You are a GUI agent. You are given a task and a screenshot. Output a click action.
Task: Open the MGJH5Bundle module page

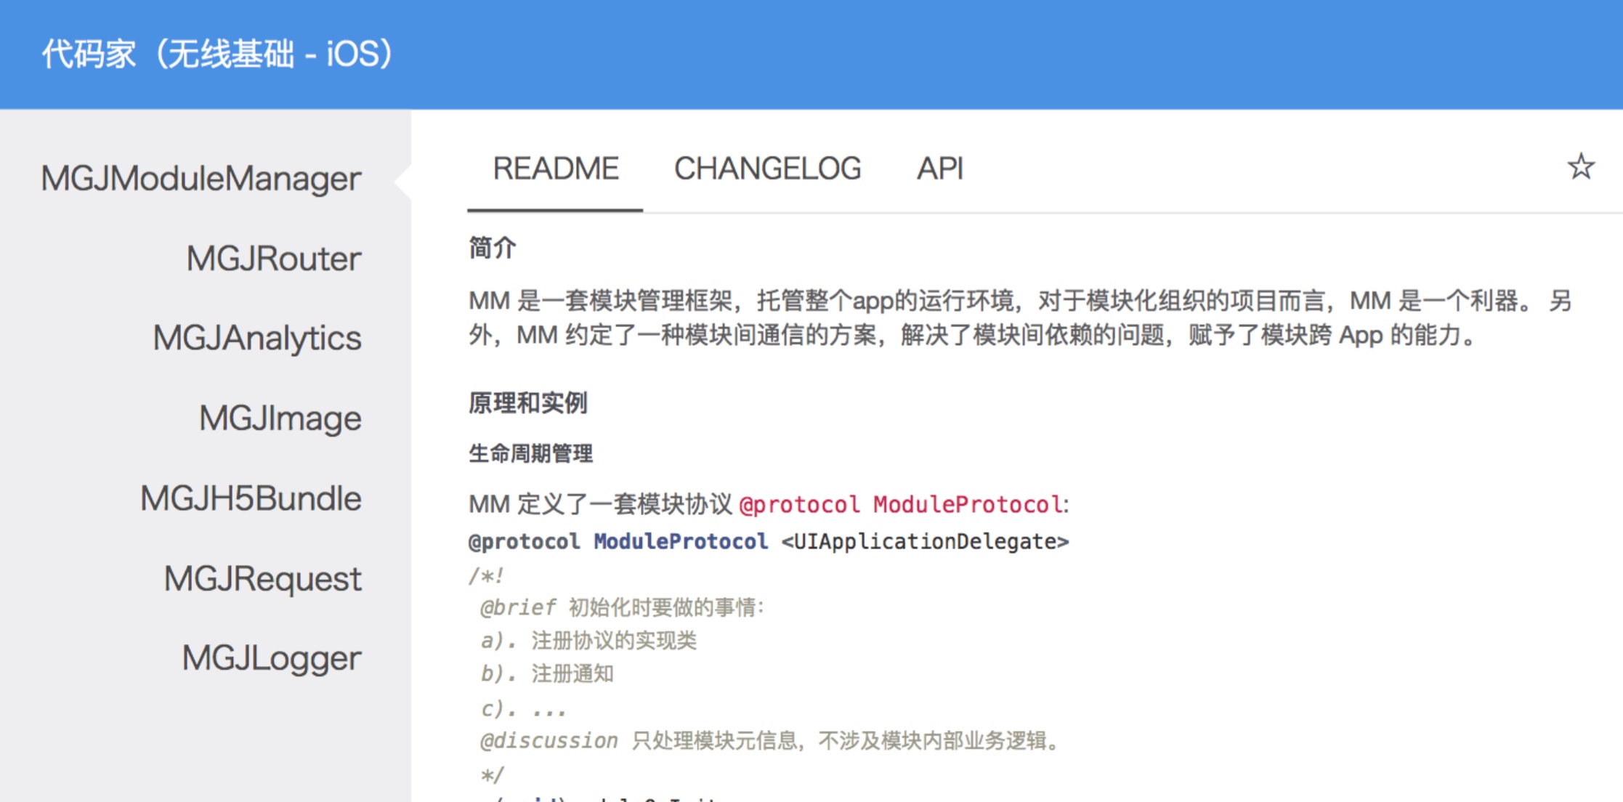click(250, 499)
